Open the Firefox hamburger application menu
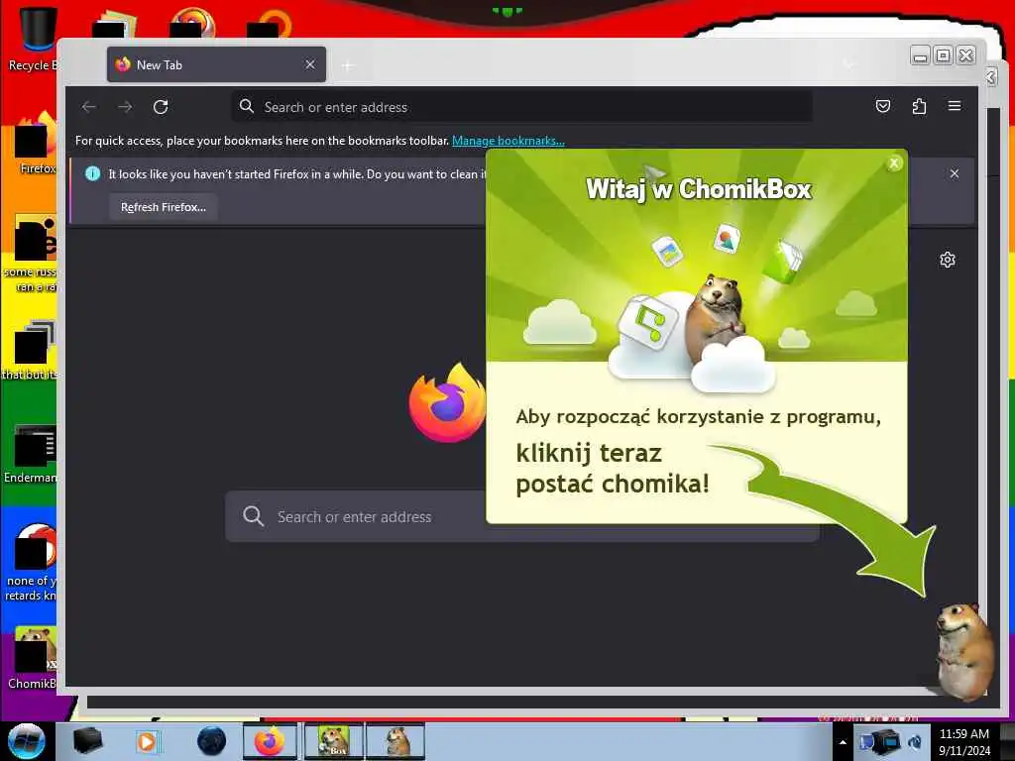Image resolution: width=1015 pixels, height=761 pixels. point(955,105)
